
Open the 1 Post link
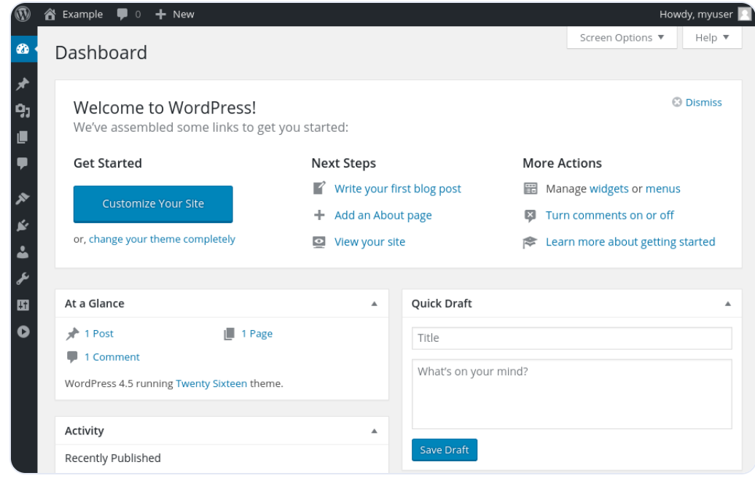[99, 334]
